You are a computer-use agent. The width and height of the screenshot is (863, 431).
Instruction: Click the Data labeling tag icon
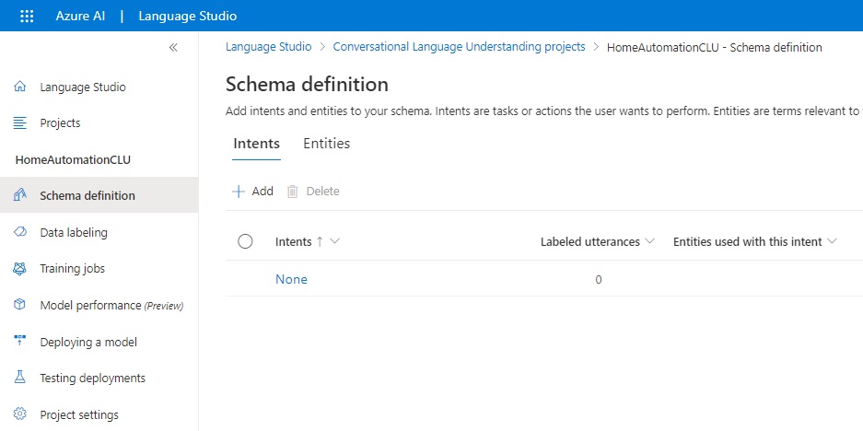click(20, 232)
